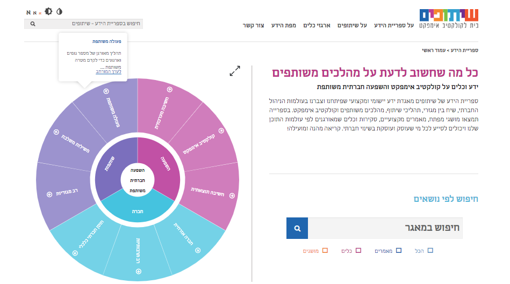The height and width of the screenshot is (284, 510).
Task: Click the רב מגזריות segment label
Action: tap(67, 192)
